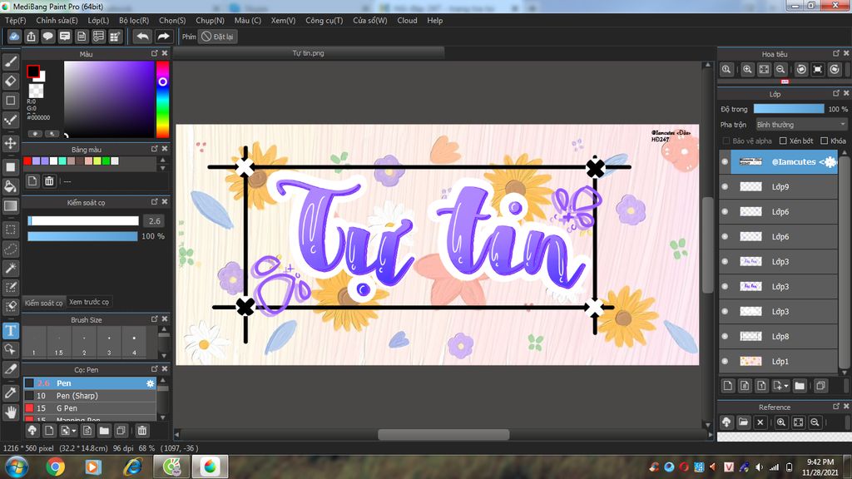852x479 pixels.
Task: Undock the Hoa tiêu navigator panel
Action: tap(836, 53)
